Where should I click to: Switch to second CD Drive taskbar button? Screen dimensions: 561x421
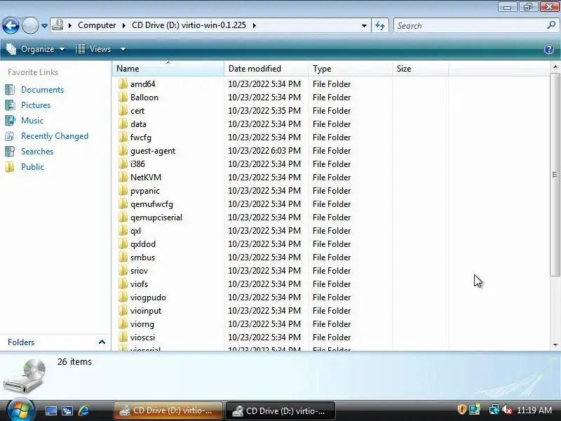(x=280, y=410)
